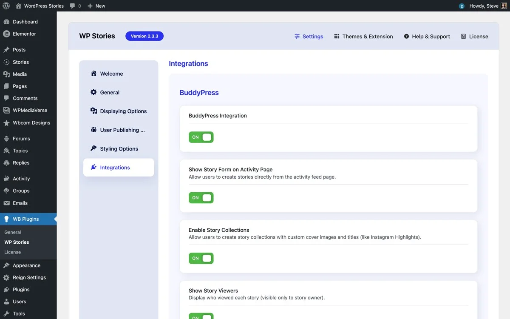Open the Howdy, Steve account menu
Viewport: 510px width, 319px height.
click(x=484, y=6)
